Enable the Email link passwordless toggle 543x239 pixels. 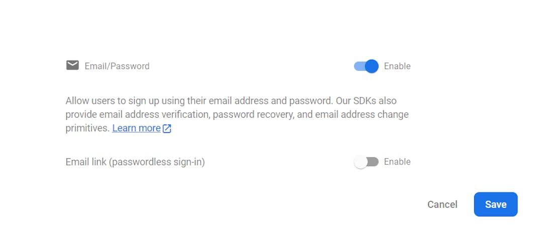[x=366, y=162]
